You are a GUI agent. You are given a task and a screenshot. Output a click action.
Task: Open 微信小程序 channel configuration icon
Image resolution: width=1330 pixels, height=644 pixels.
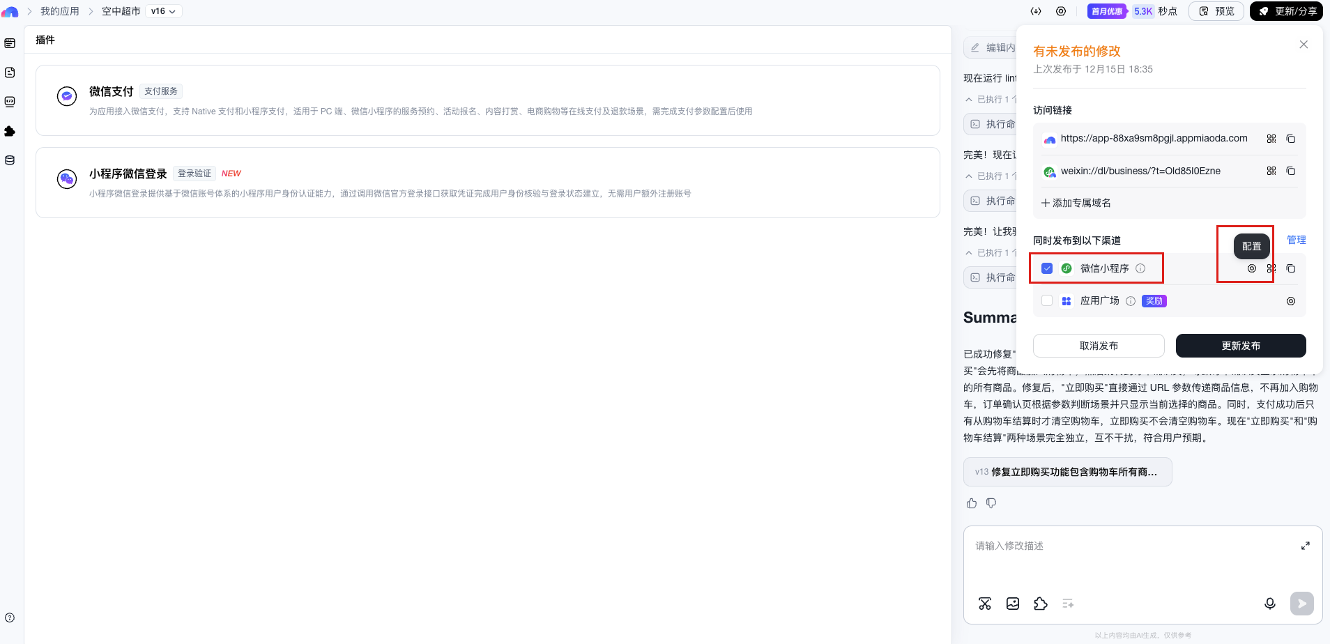[x=1251, y=268]
